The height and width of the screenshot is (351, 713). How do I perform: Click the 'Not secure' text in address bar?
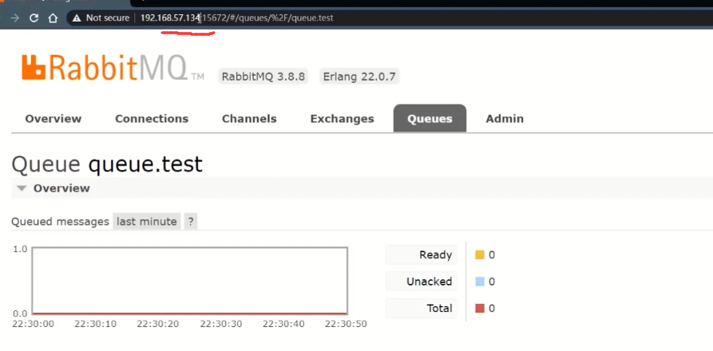coord(108,18)
